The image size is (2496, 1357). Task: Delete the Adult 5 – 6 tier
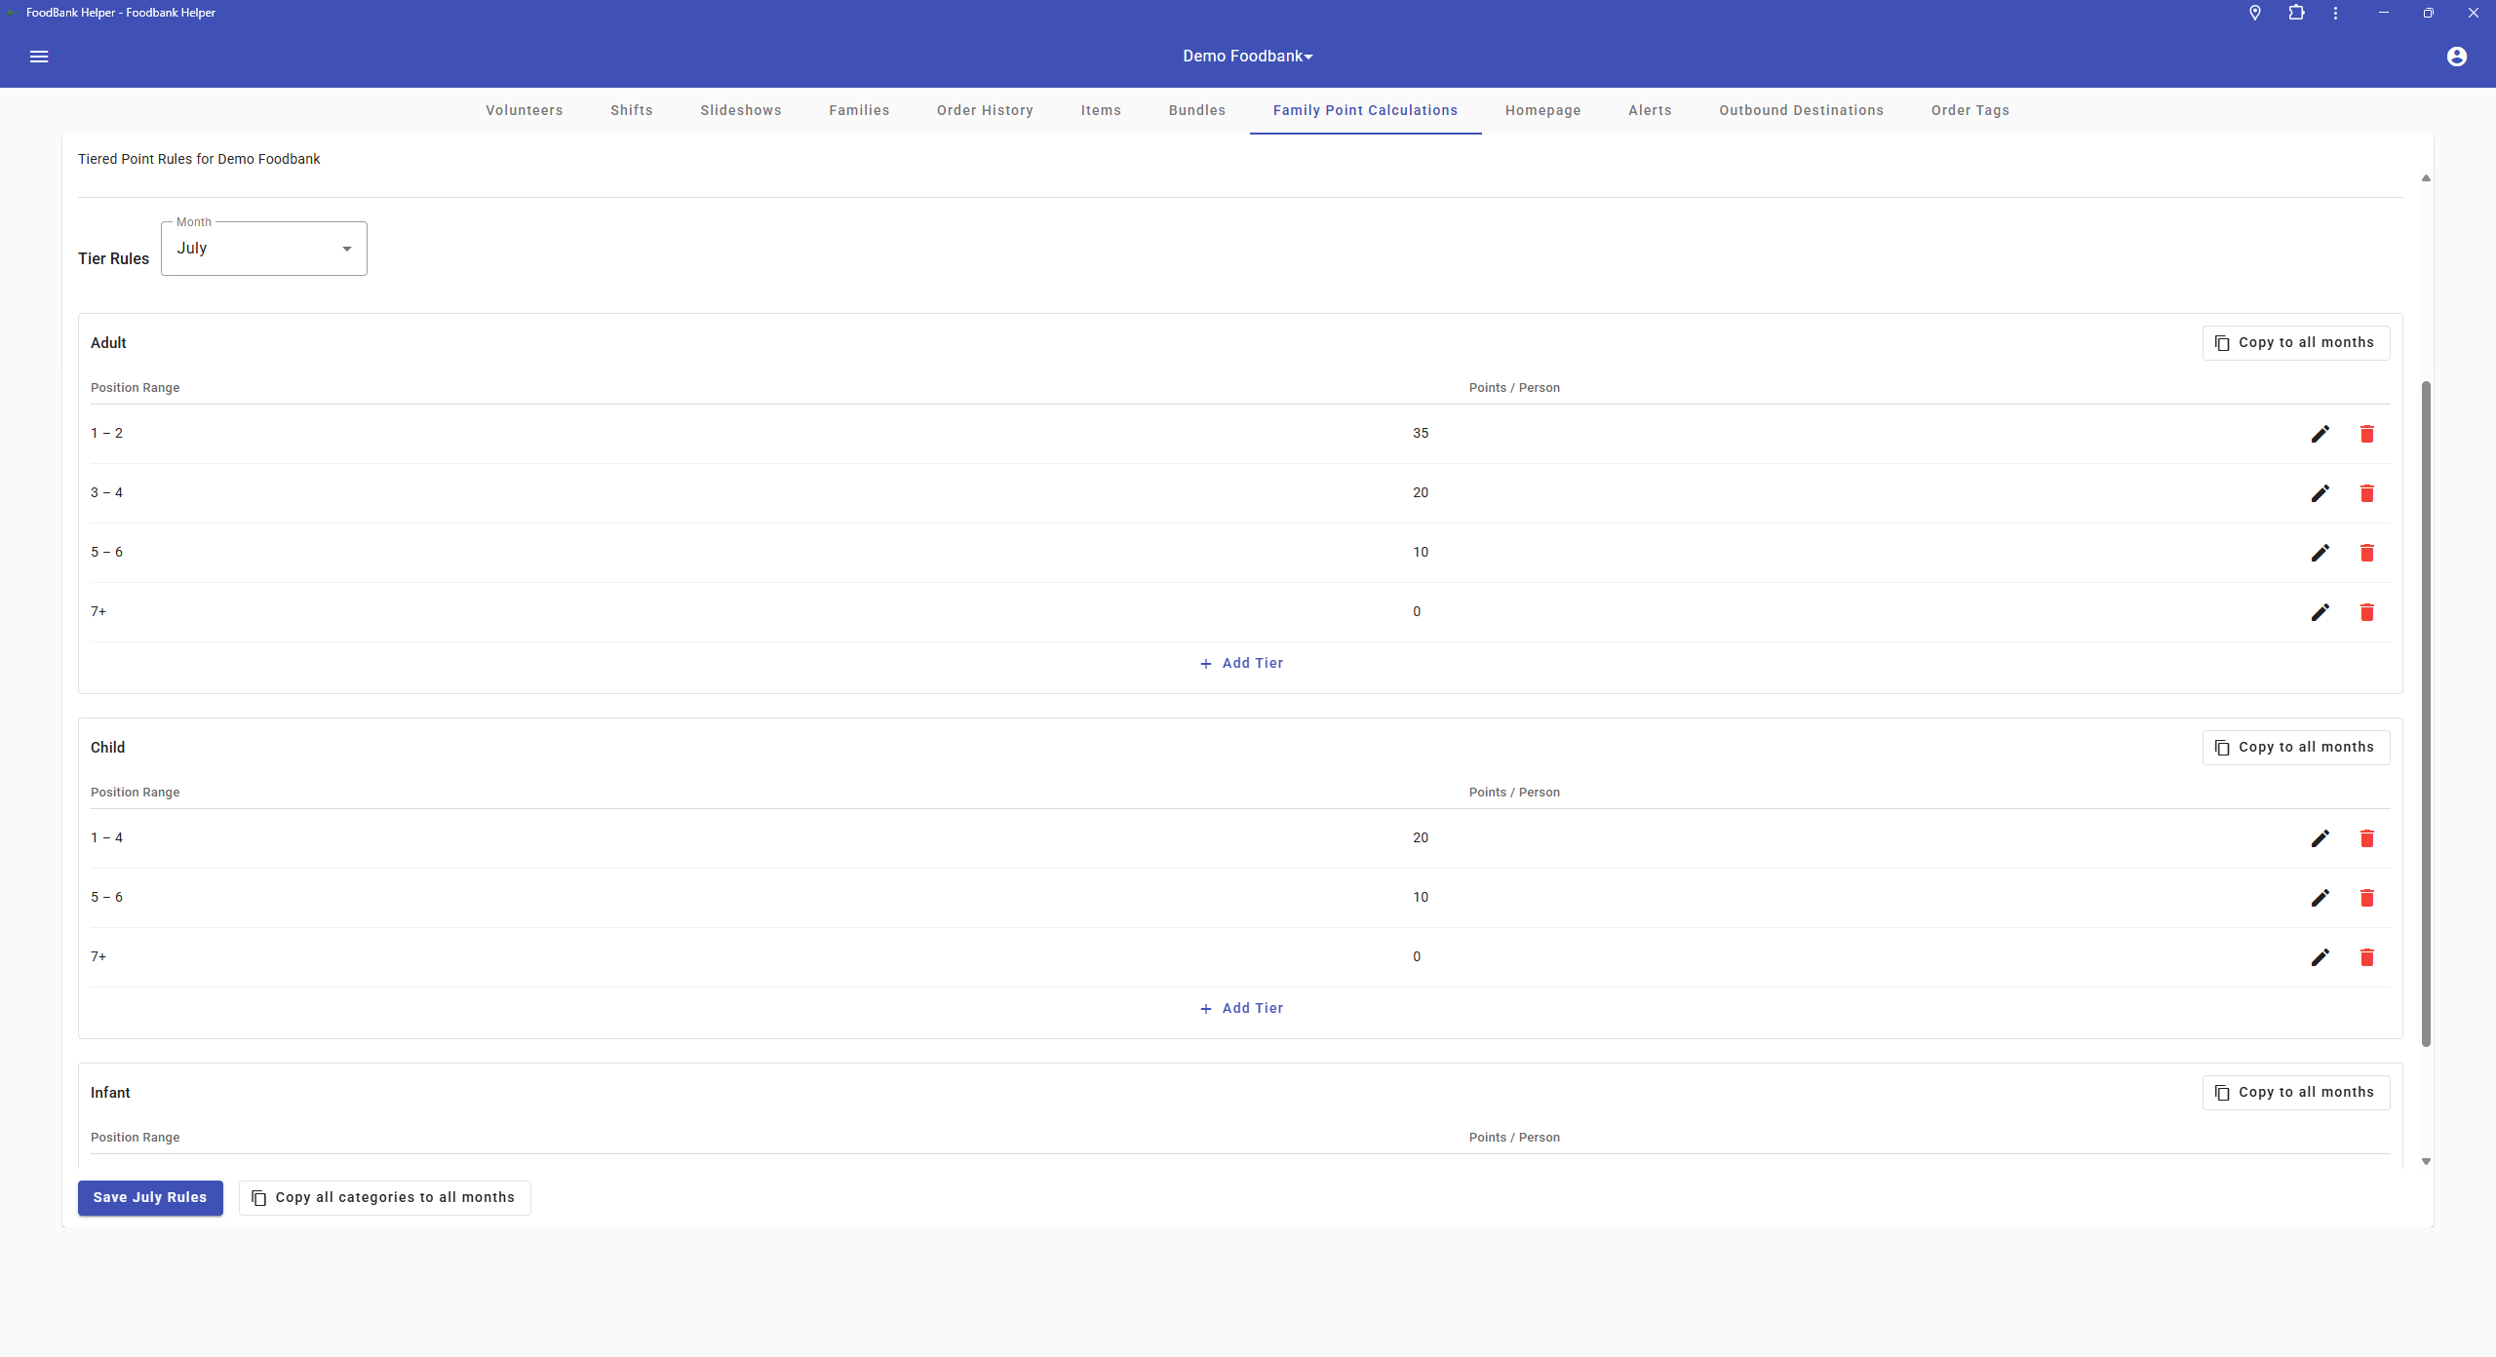[2366, 553]
